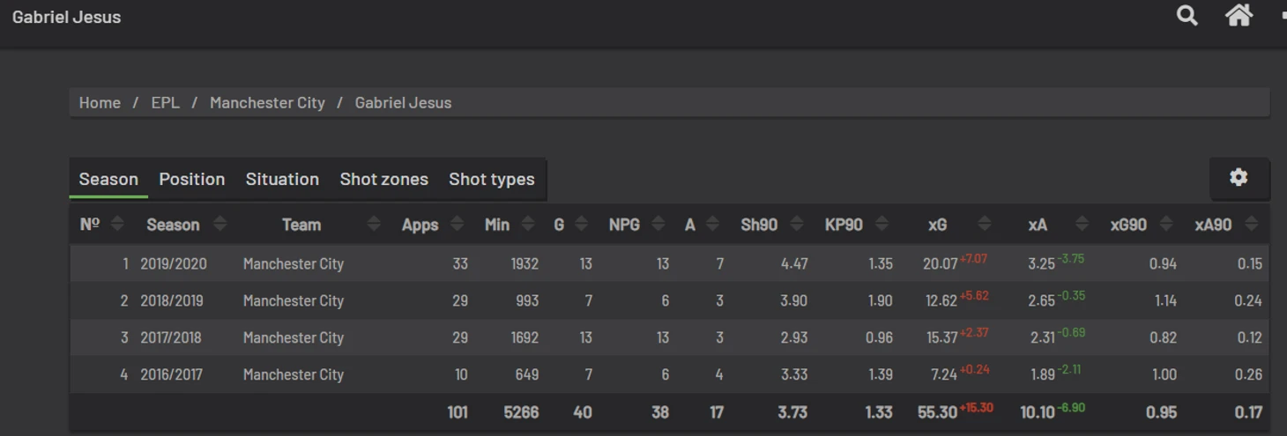Click the search magnifier icon
Screen dimensions: 1287x436
[x=1187, y=16]
